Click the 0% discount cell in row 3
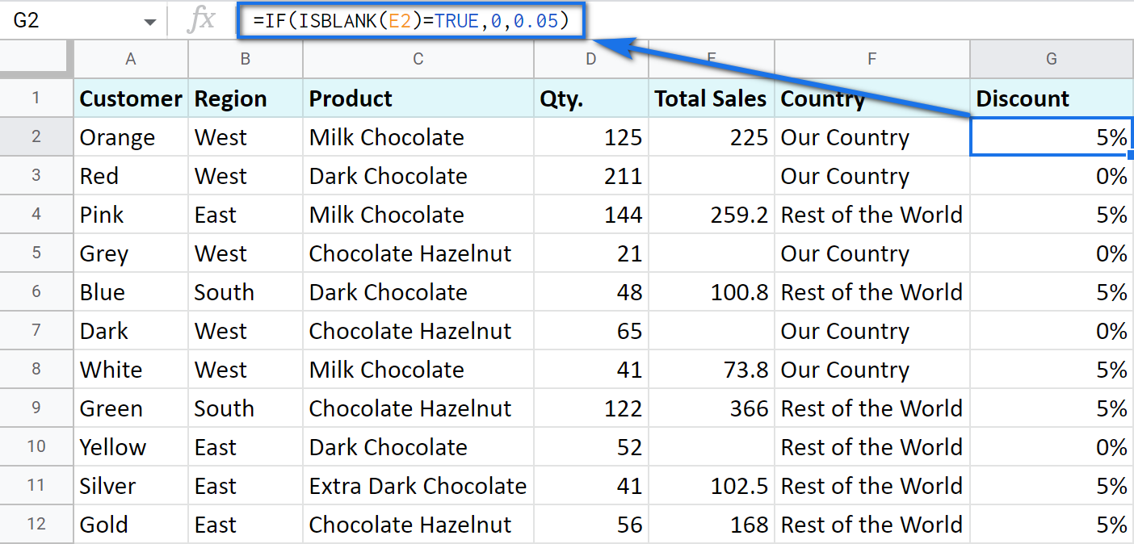Image resolution: width=1134 pixels, height=544 pixels. coord(1050,175)
